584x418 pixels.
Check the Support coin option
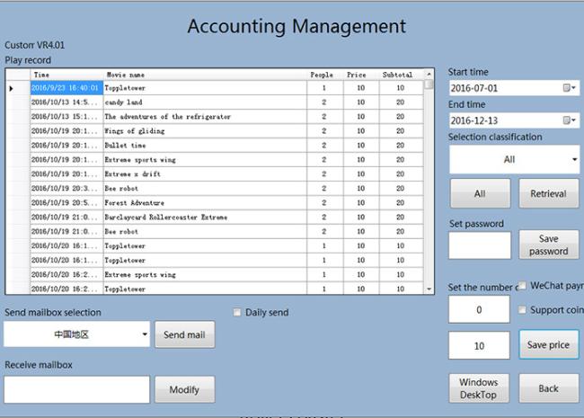coord(523,310)
